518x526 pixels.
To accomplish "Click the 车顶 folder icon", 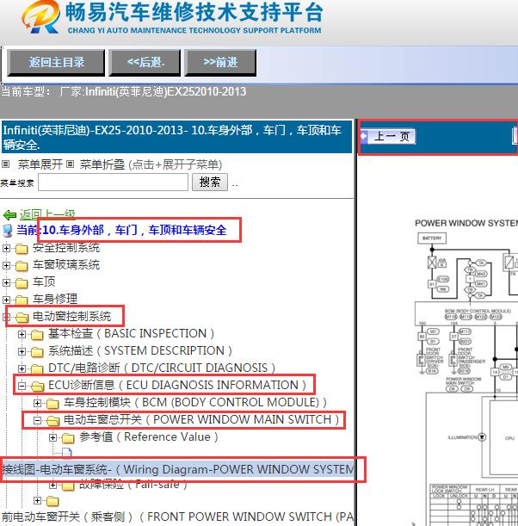I will point(22,283).
